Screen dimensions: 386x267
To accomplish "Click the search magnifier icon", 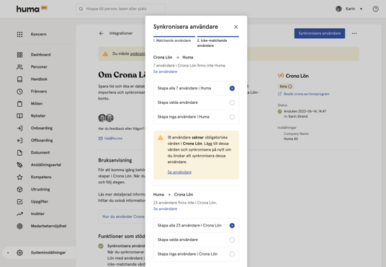I will tap(81, 9).
